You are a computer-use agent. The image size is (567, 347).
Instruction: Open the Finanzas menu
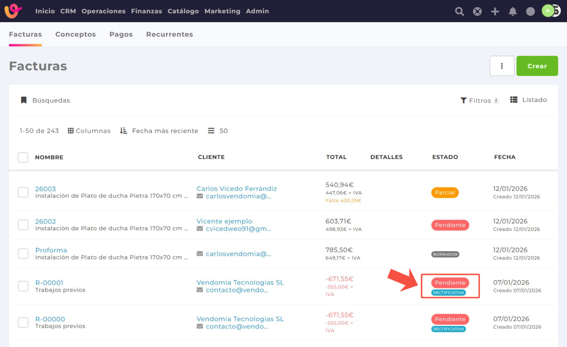(x=146, y=11)
